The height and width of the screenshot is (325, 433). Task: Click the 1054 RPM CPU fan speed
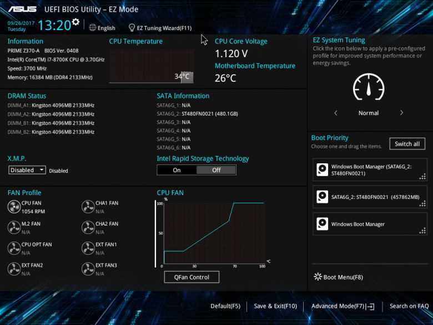[33, 212]
